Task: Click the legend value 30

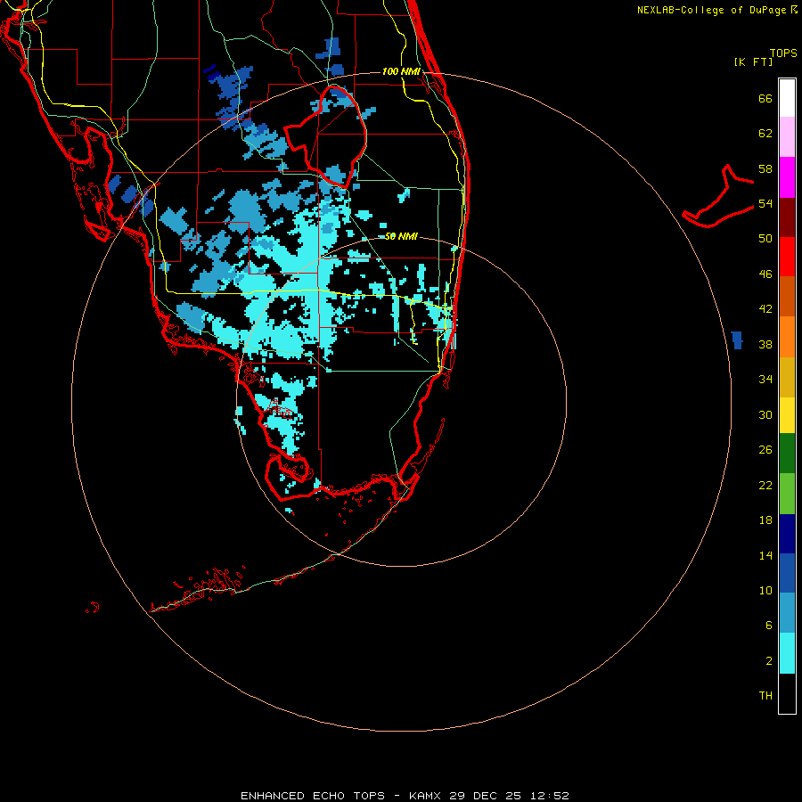Action: pos(765,414)
